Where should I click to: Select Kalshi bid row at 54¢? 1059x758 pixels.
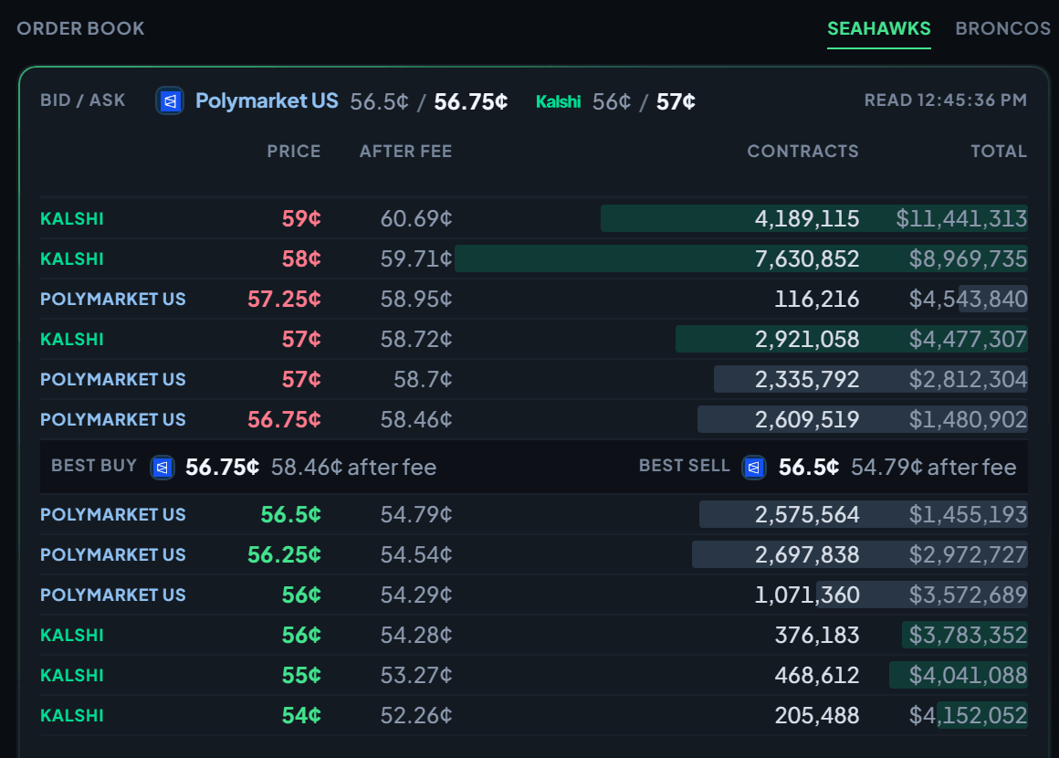(x=533, y=715)
